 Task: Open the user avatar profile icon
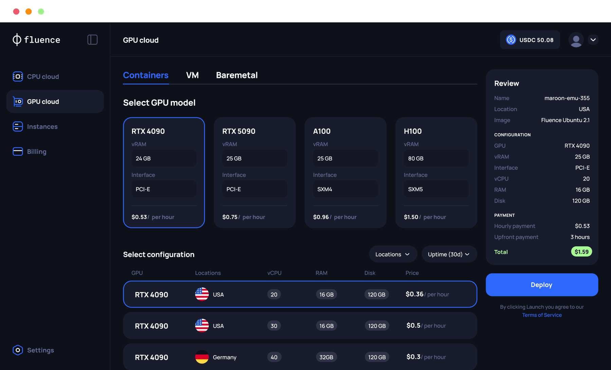[x=576, y=40]
